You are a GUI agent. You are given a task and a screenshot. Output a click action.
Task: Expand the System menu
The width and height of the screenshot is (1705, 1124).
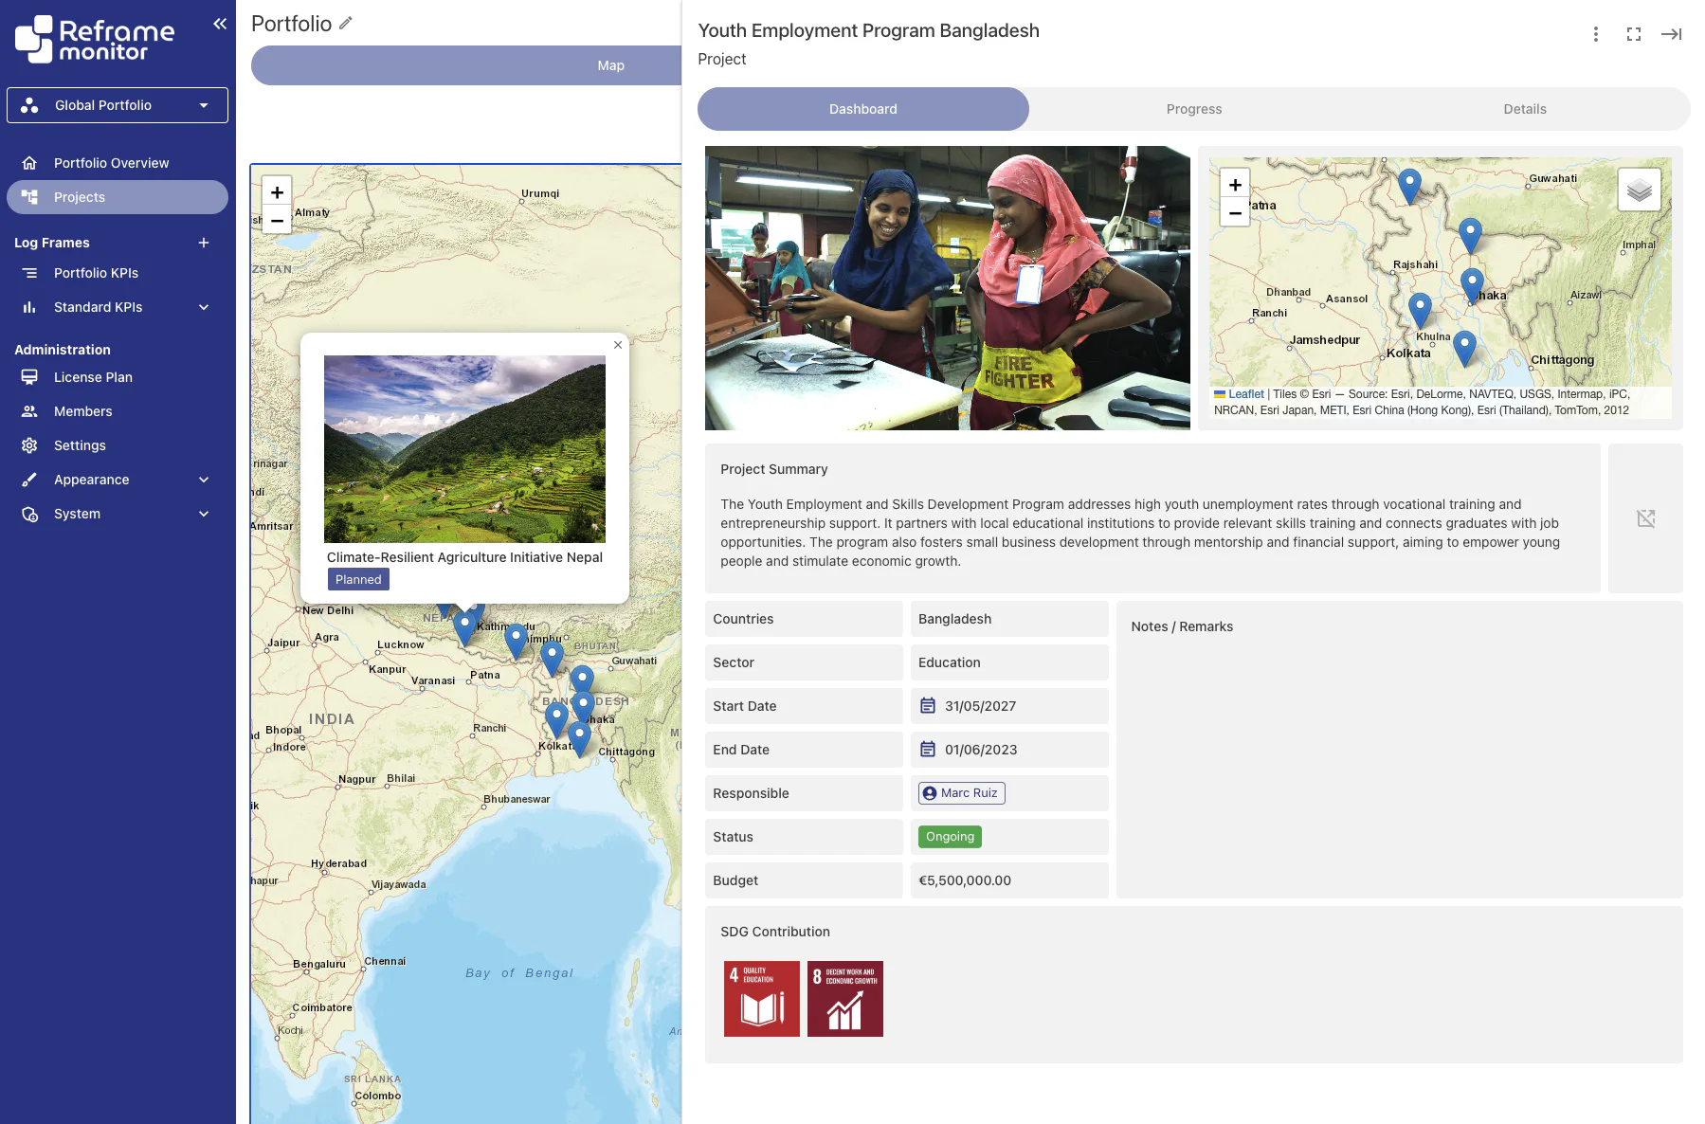coord(204,514)
